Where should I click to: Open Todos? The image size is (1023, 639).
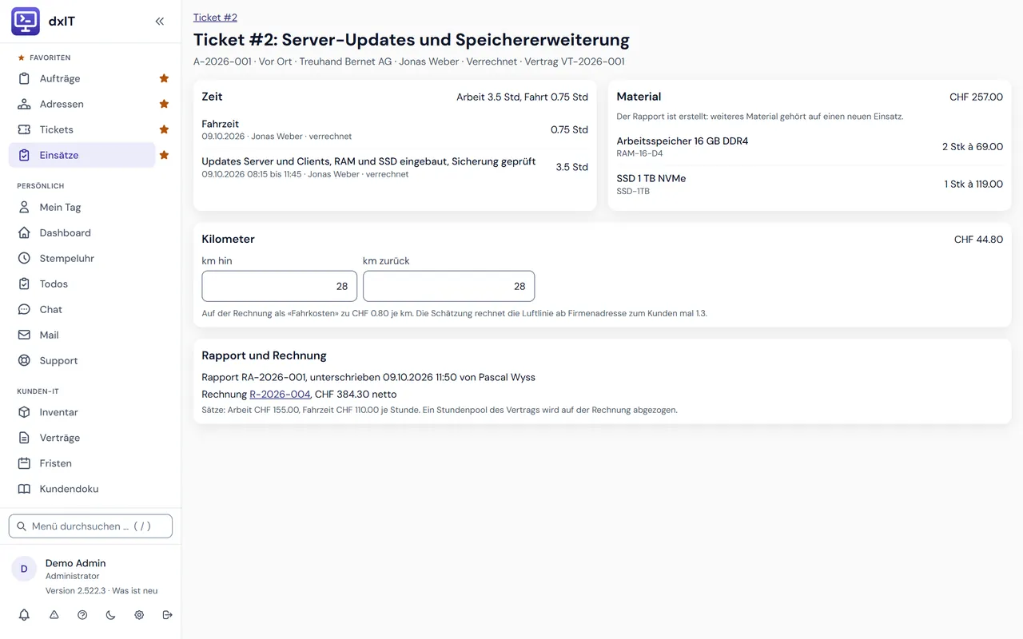tap(90, 284)
